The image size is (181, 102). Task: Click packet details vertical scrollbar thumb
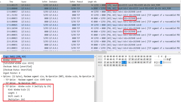[95, 91]
